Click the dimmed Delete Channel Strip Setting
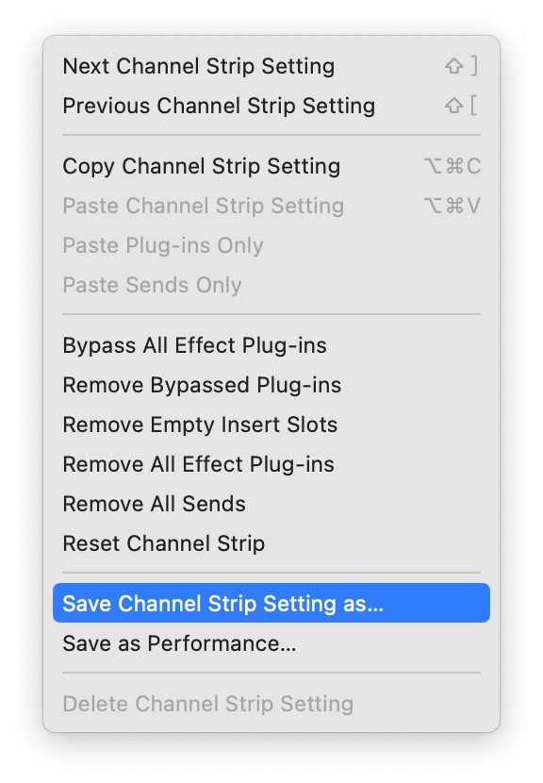The width and height of the screenshot is (543, 783). (x=271, y=704)
